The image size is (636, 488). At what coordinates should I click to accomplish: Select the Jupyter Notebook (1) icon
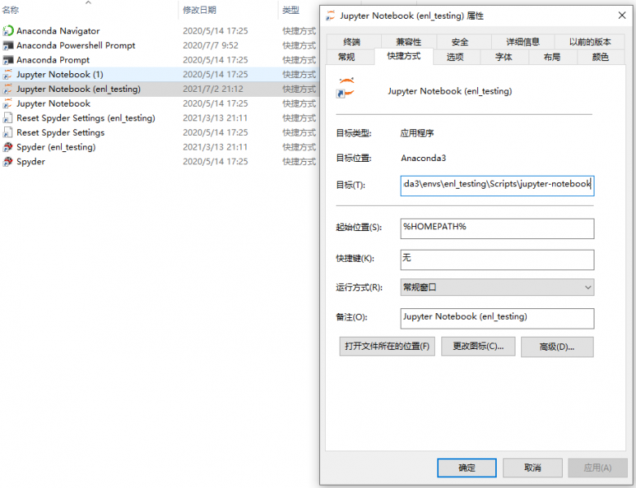point(8,75)
